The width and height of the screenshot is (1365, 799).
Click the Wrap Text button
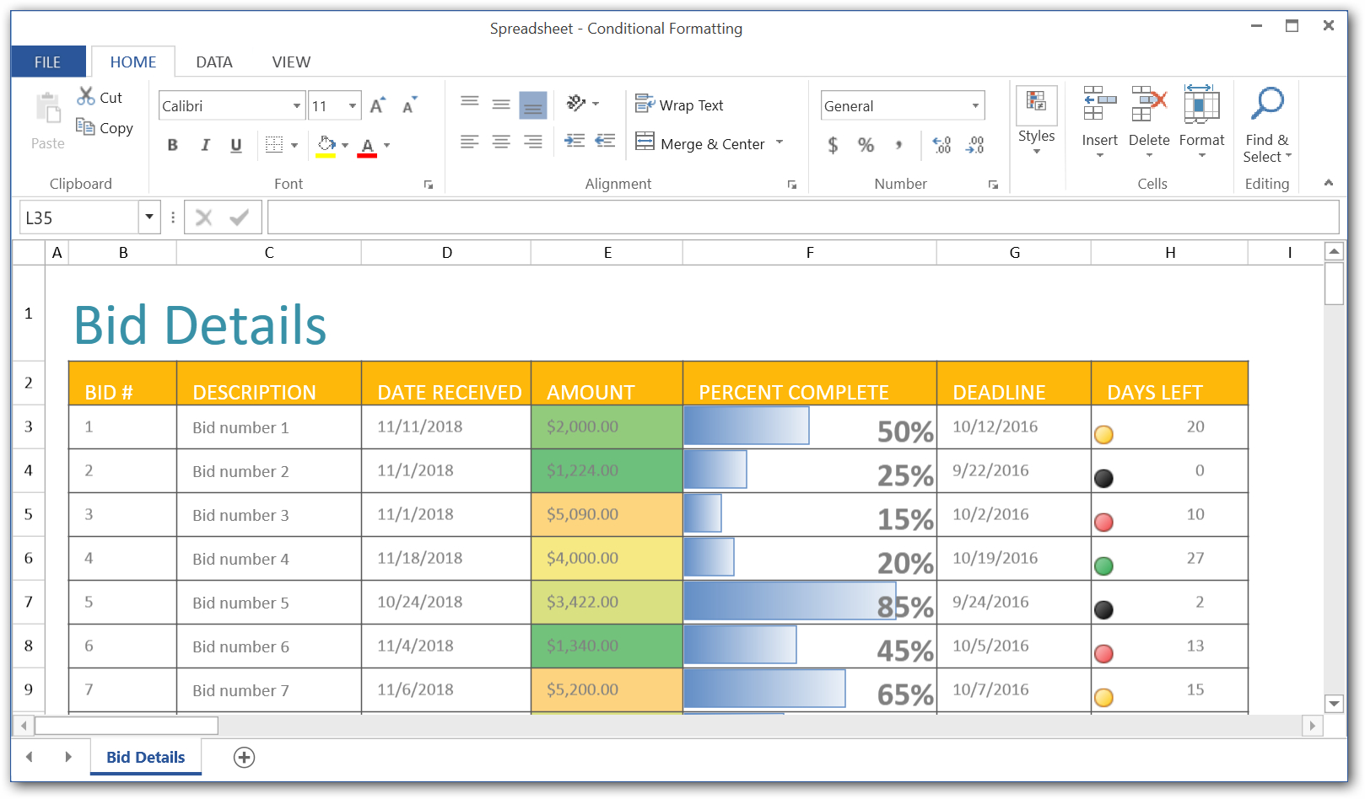679,105
